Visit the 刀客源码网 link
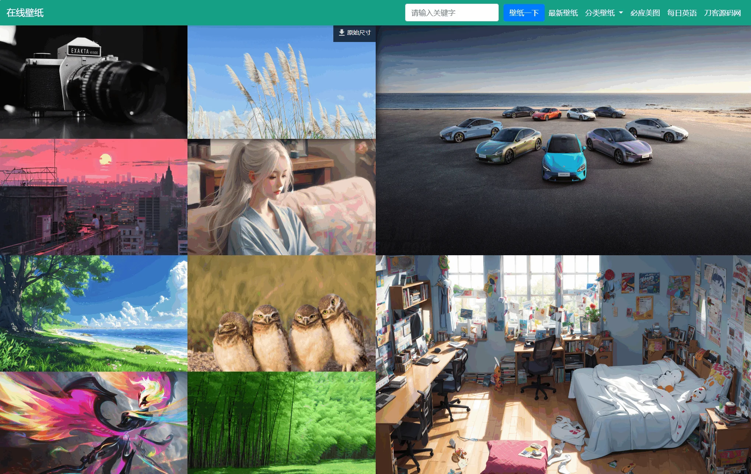Image resolution: width=751 pixels, height=474 pixels. coord(722,13)
